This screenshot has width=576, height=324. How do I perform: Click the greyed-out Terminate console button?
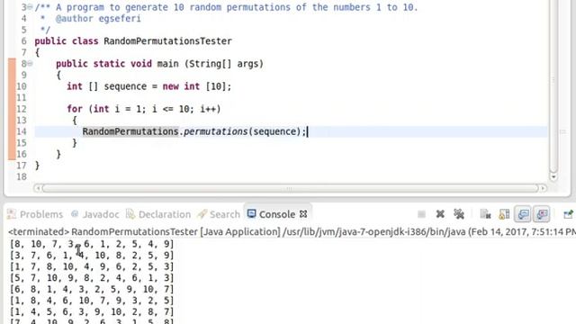[421, 214]
